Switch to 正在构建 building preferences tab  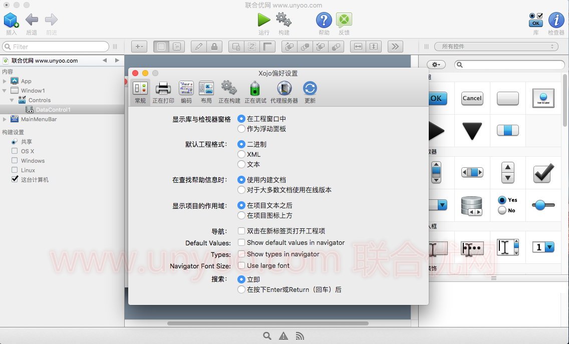tap(229, 92)
